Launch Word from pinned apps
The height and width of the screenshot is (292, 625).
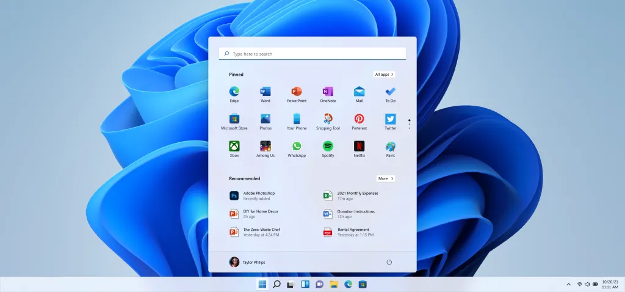coord(266,92)
